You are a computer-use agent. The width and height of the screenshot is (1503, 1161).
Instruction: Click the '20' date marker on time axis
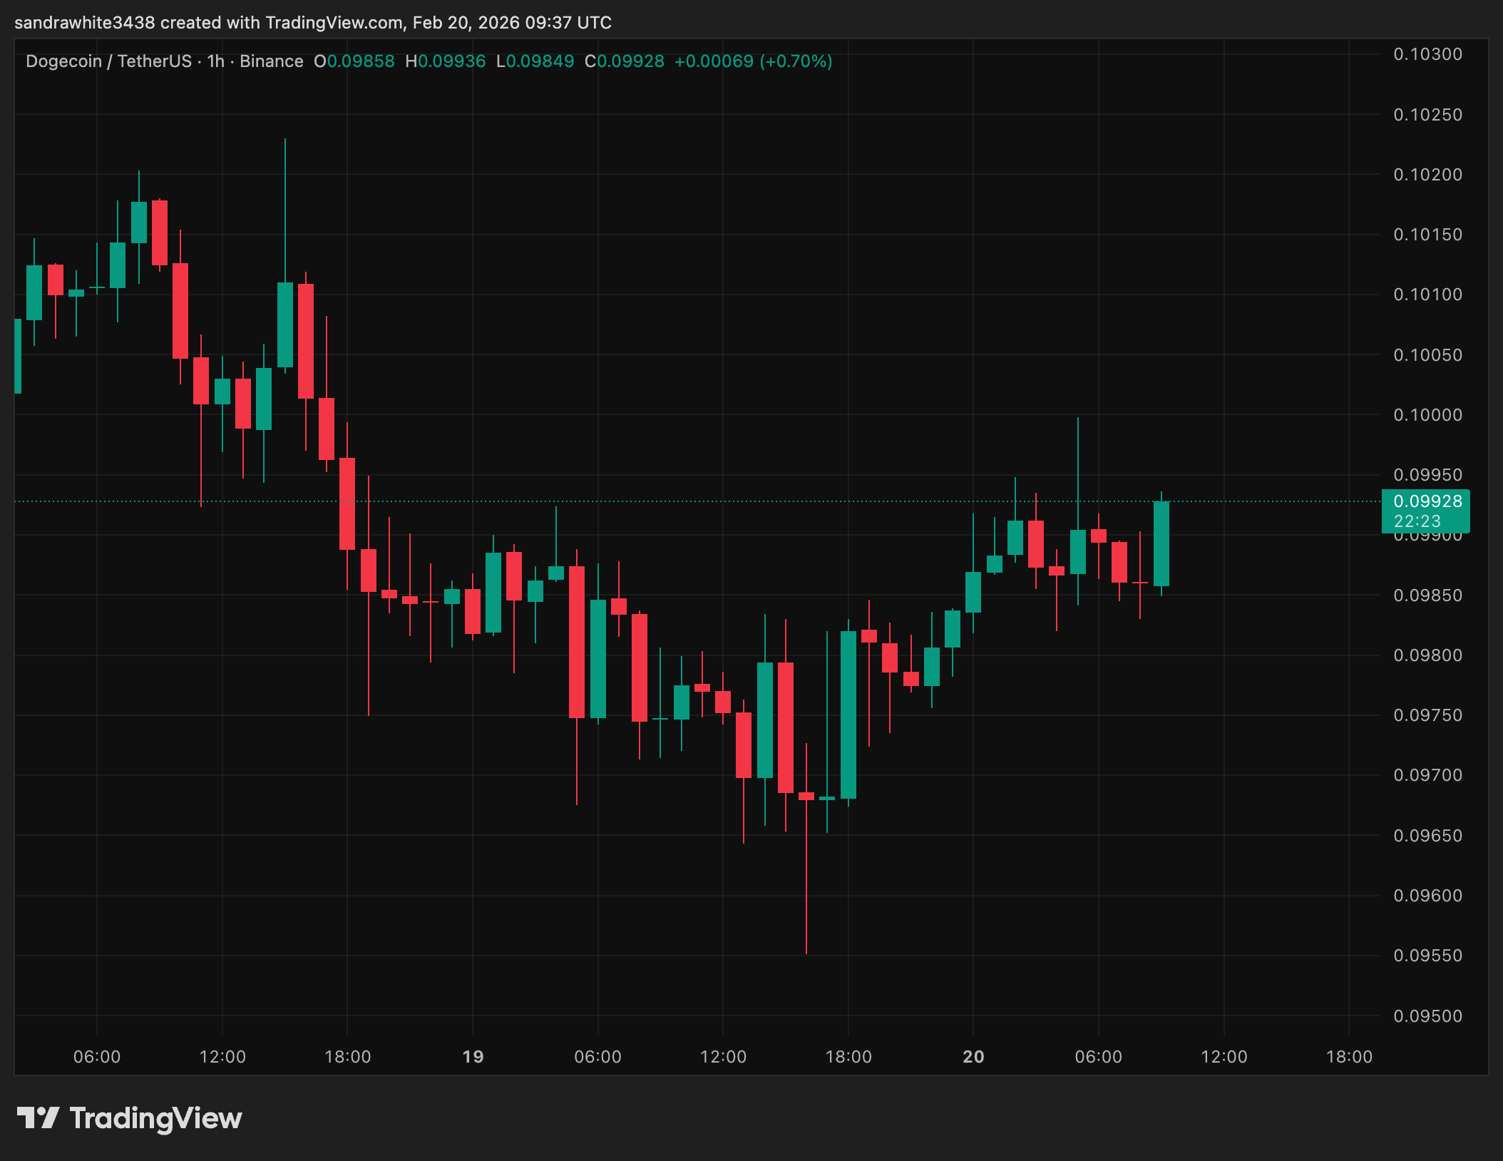[x=973, y=1057]
